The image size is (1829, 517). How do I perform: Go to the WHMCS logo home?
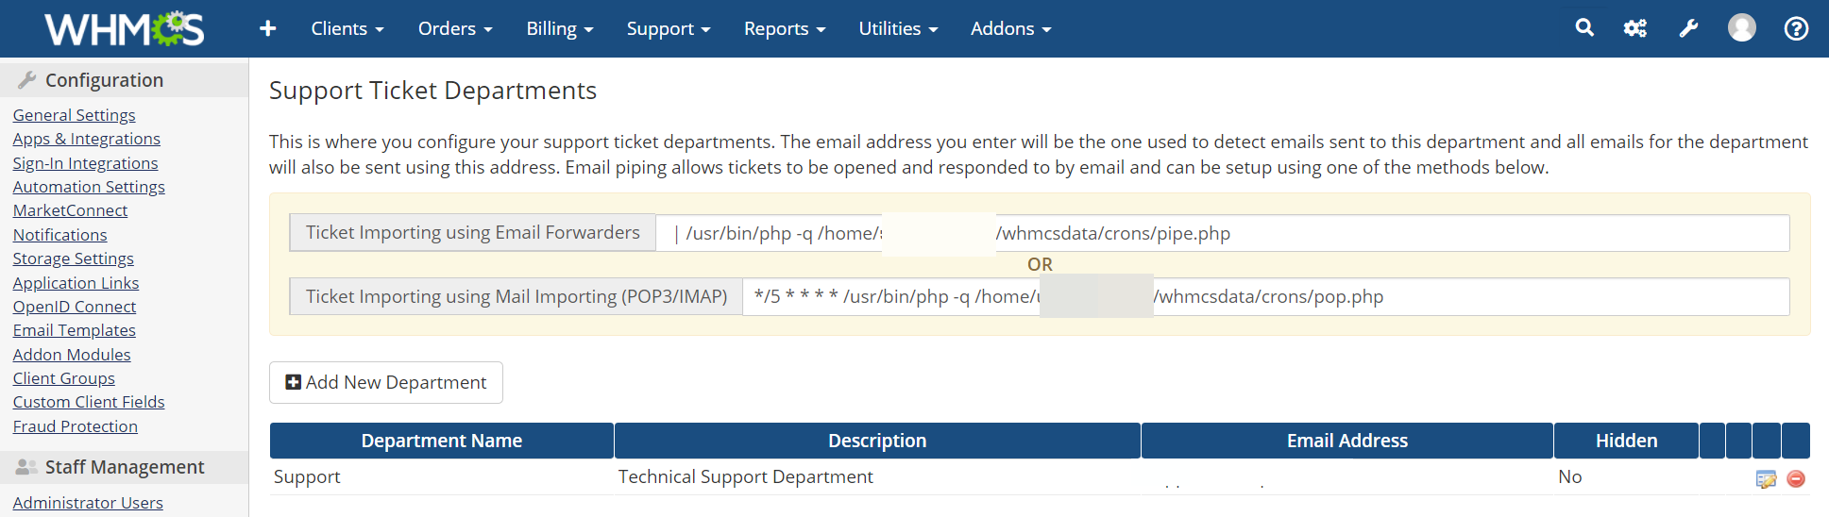pos(124,29)
